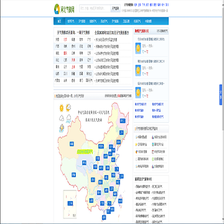224x224 pixels.
Task: Click the plain cloud legend icon
Action: tap(62, 118)
